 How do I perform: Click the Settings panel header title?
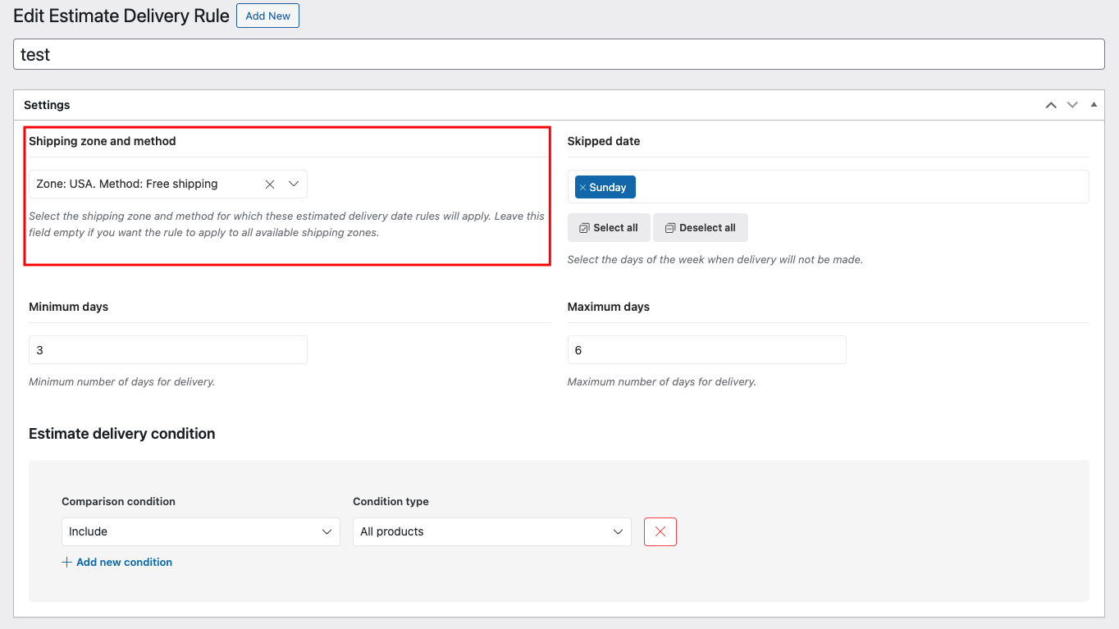tap(47, 105)
